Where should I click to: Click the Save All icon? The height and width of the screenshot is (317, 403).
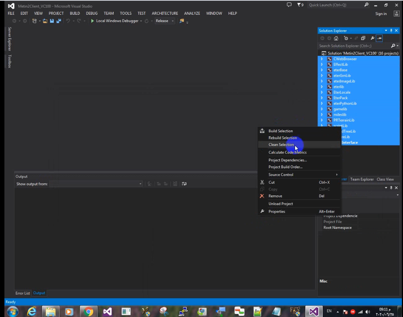[59, 21]
